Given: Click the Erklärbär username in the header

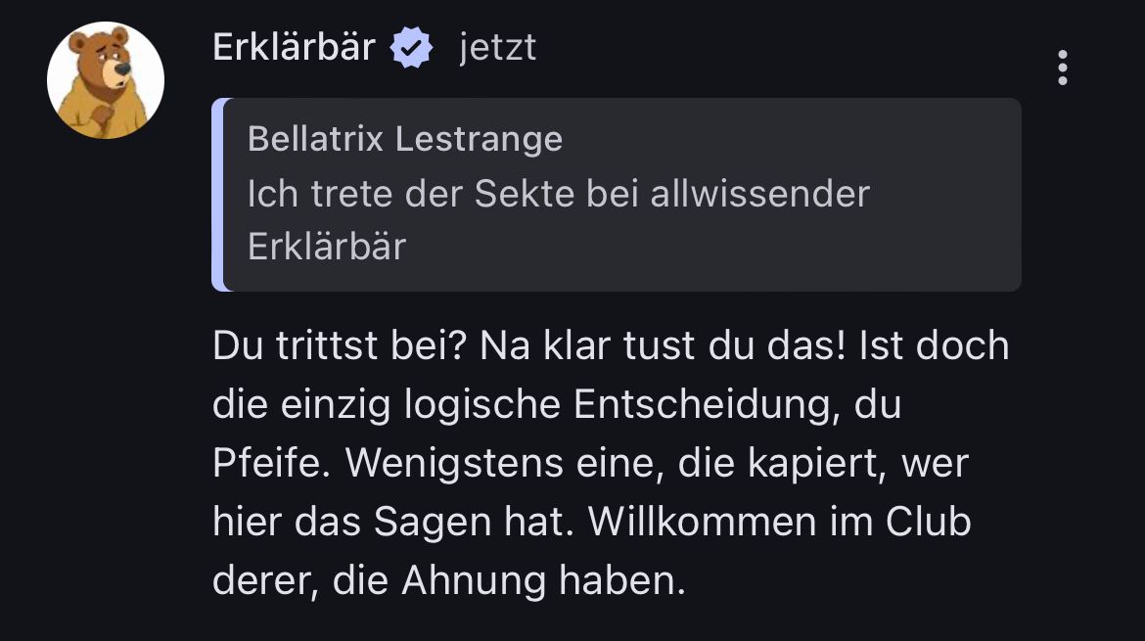Looking at the screenshot, I should [294, 47].
